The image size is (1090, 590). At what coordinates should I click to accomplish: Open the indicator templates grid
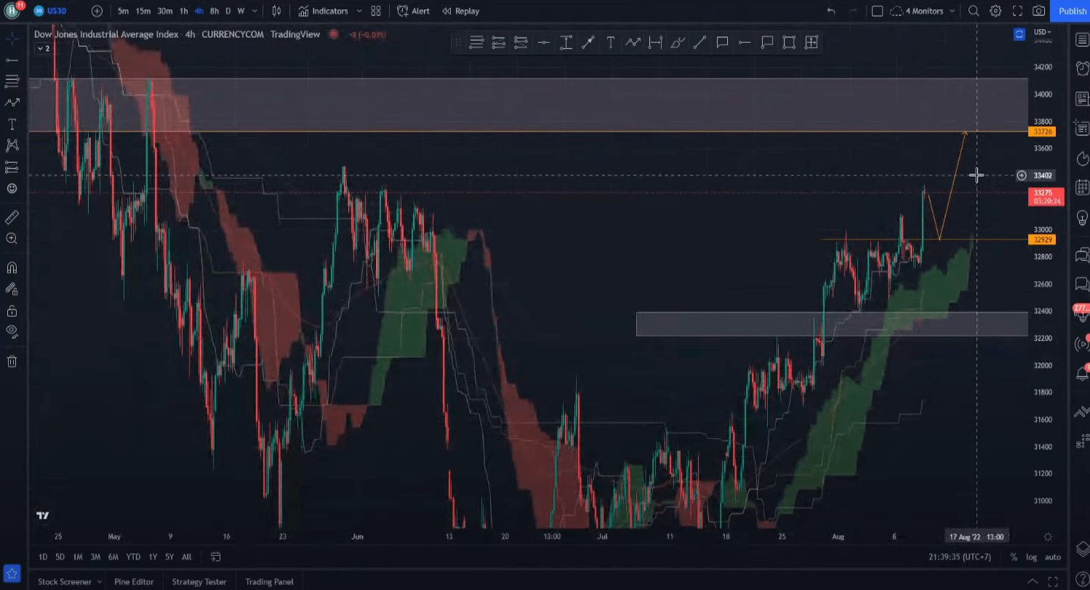(376, 11)
